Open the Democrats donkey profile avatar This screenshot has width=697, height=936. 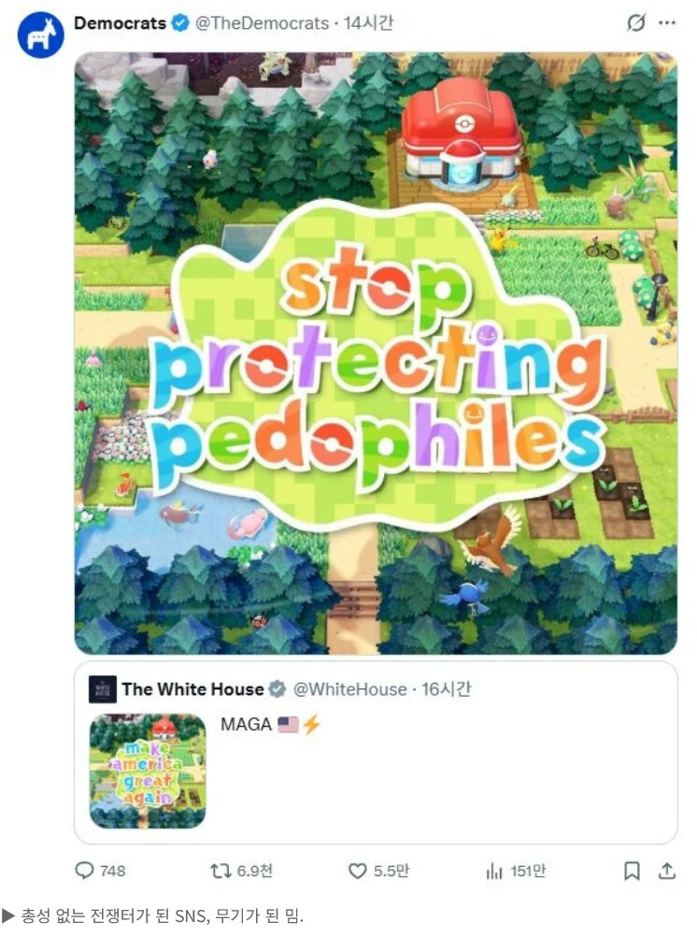(x=40, y=35)
